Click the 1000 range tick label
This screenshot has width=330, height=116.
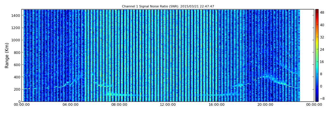(16, 40)
